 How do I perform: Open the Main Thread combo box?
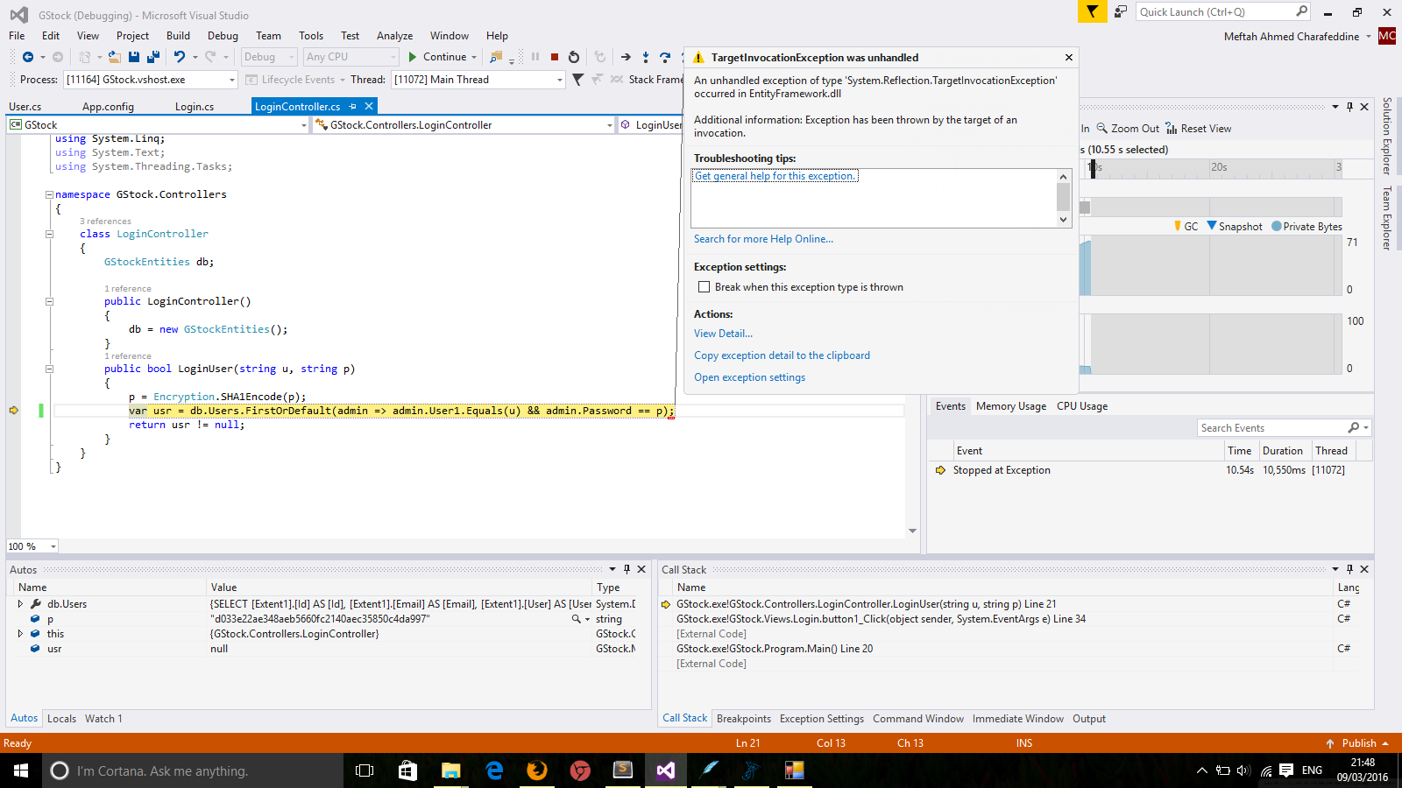click(478, 80)
